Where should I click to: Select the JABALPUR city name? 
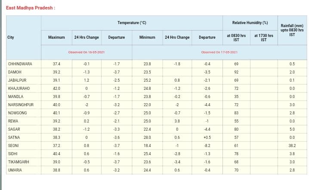pos(18,80)
